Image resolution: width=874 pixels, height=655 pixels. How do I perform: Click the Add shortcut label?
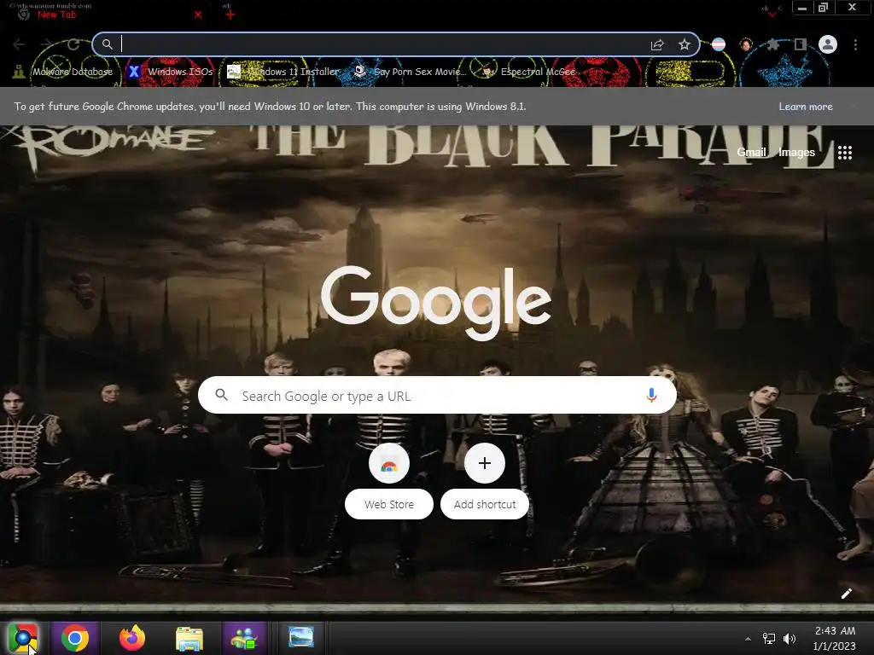coord(485,504)
